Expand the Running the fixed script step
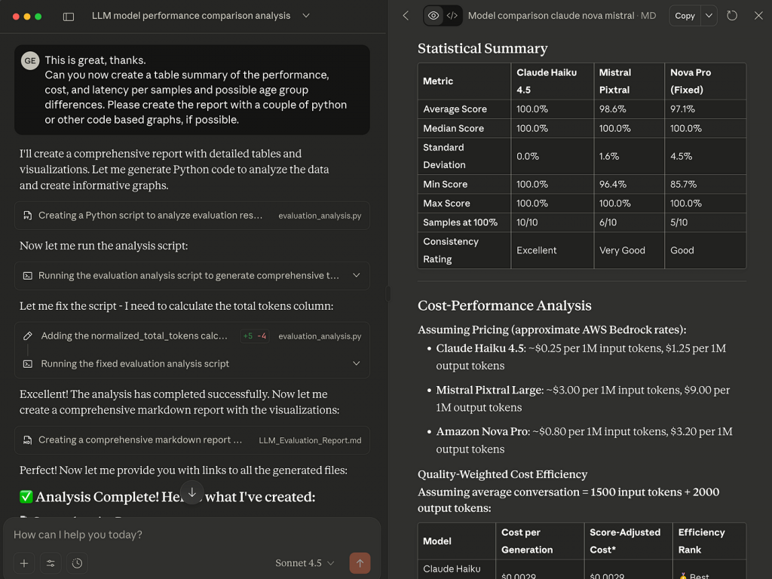This screenshot has width=772, height=579. click(x=357, y=363)
